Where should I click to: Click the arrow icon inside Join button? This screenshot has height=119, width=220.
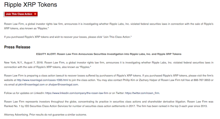35,14
